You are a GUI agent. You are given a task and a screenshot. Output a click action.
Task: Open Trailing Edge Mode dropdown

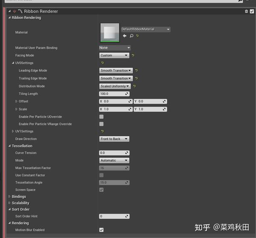[x=116, y=78]
